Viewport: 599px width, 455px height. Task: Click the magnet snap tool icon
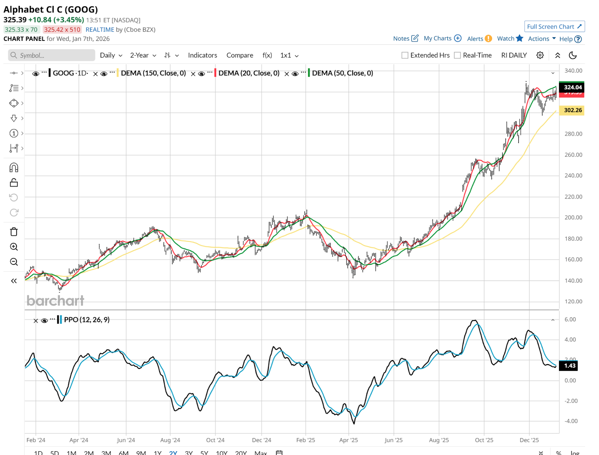tap(14, 168)
